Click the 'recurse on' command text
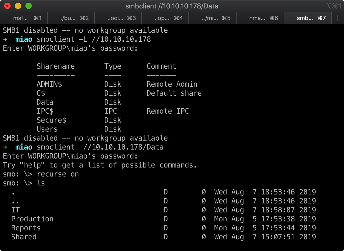344x251 pixels. pyautogui.click(x=58, y=174)
